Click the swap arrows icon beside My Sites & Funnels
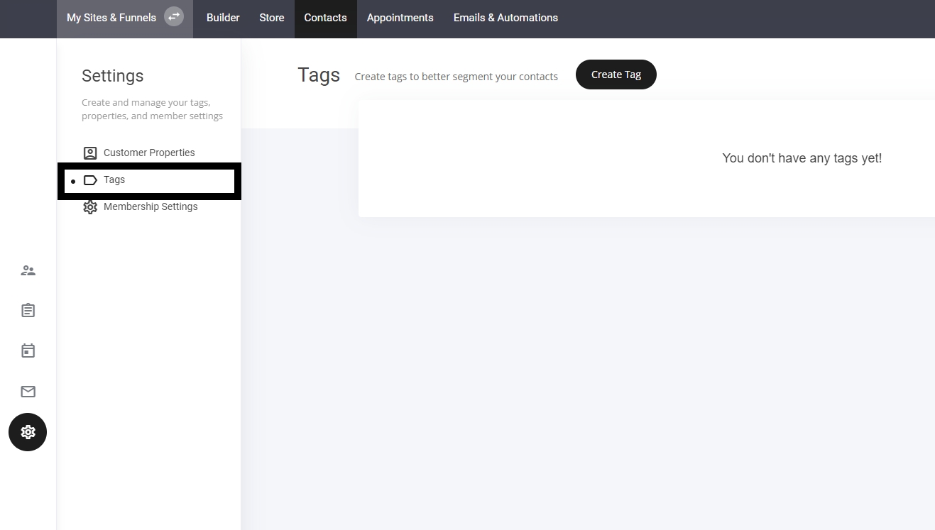This screenshot has height=530, width=935. click(x=174, y=17)
